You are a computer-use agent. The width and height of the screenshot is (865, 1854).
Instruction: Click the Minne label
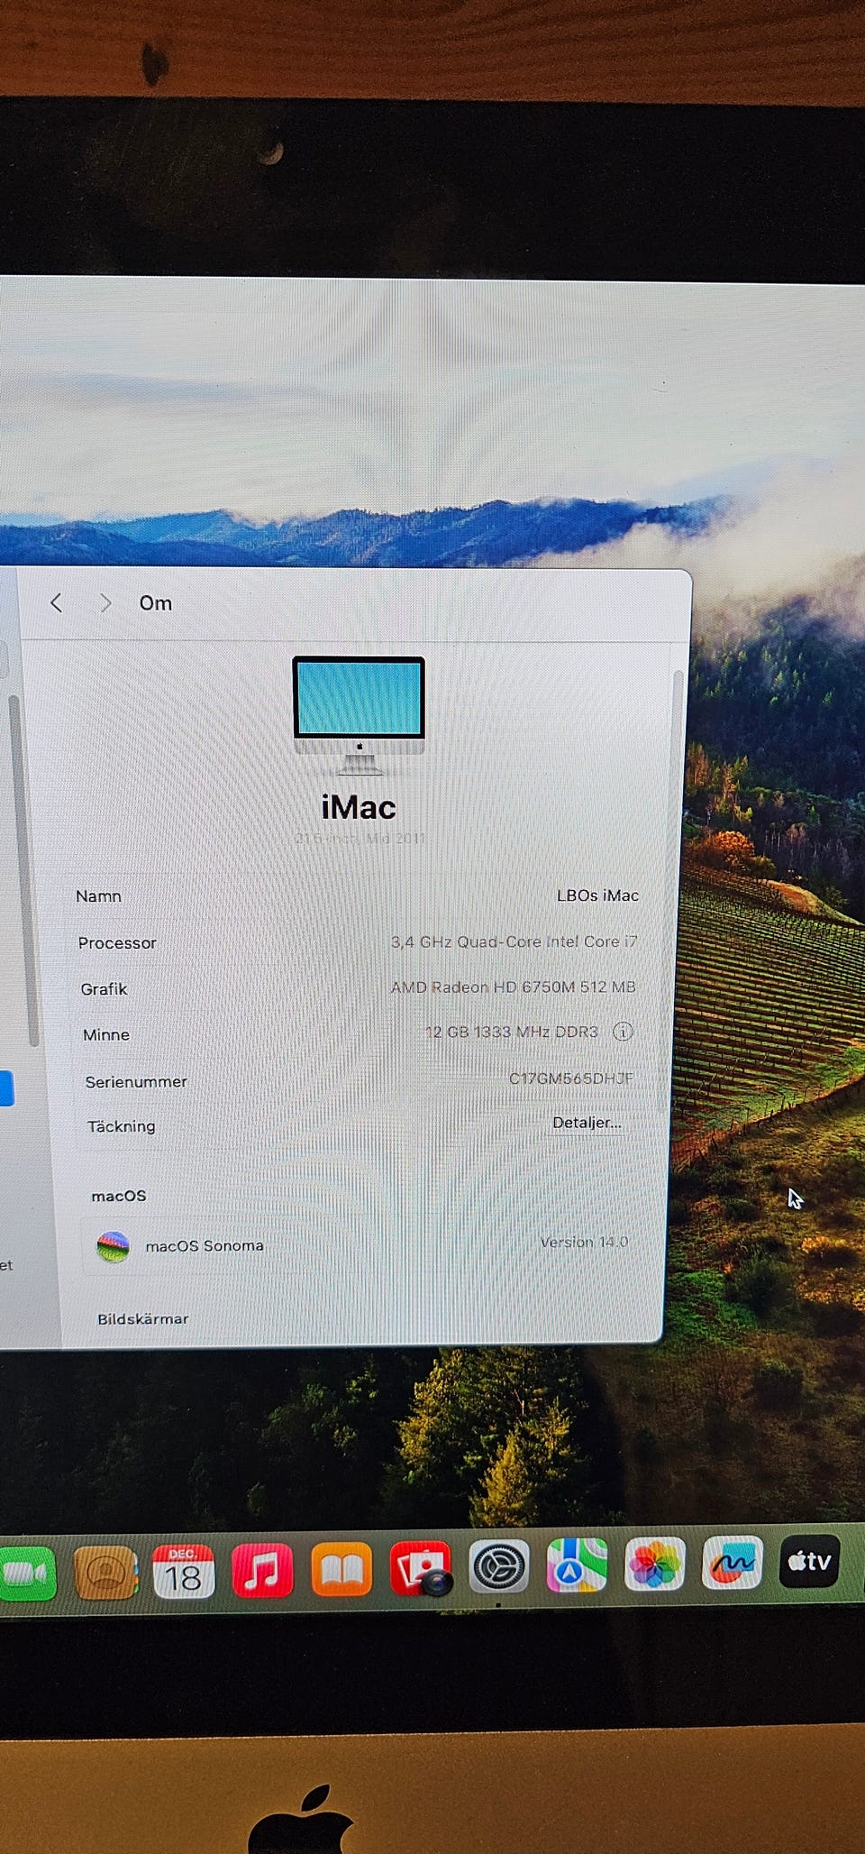click(106, 1035)
